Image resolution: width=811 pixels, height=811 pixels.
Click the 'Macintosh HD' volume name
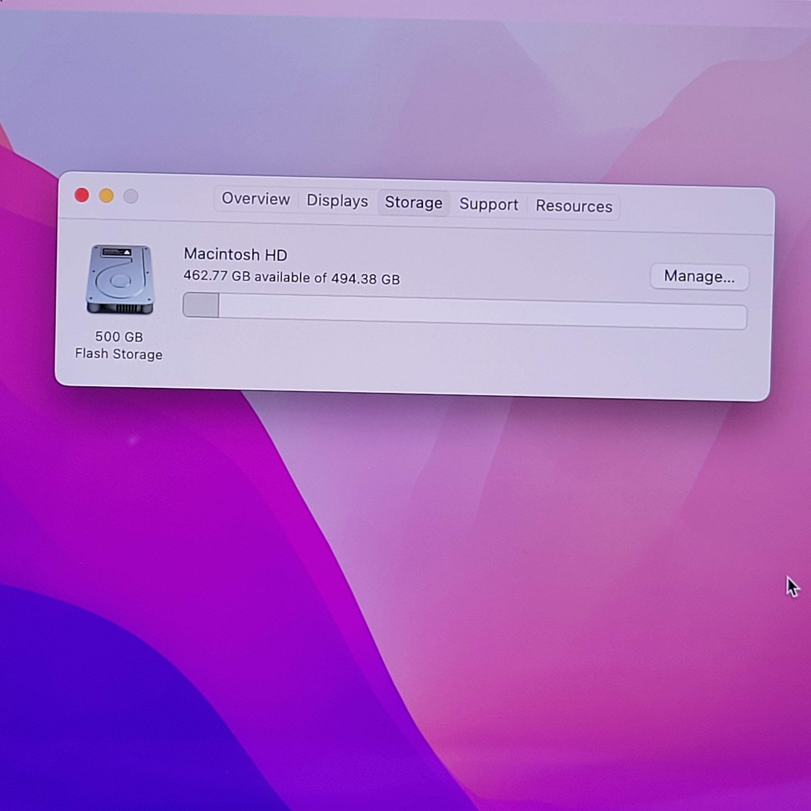[x=235, y=254]
